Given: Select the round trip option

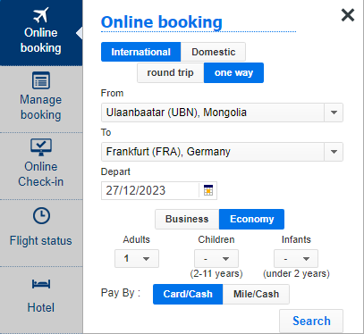Looking at the screenshot, I should click(170, 72).
